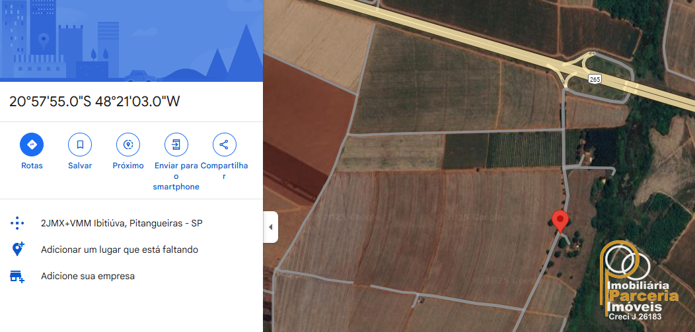Screen dimensions: 695x332
Task: Click the Salvar text label
Action: [x=80, y=166]
